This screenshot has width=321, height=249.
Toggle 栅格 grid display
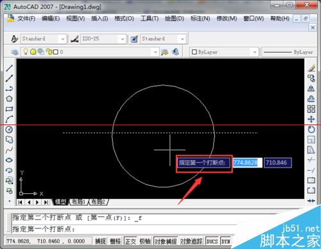(116, 241)
